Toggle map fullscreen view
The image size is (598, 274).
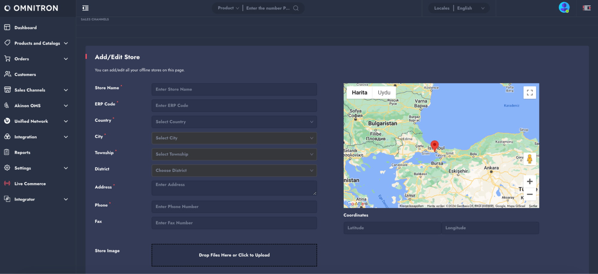point(529,93)
